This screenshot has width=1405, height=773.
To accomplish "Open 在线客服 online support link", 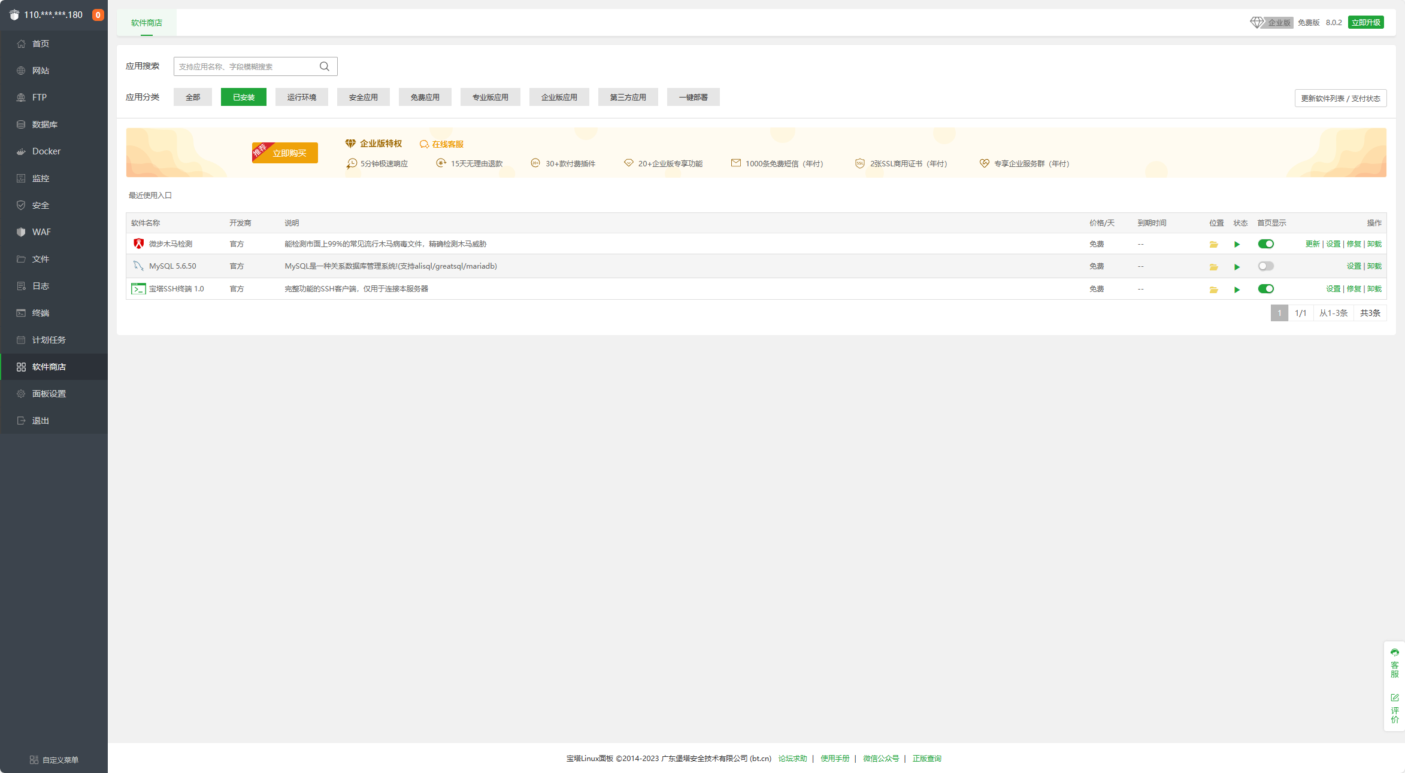I will point(442,144).
